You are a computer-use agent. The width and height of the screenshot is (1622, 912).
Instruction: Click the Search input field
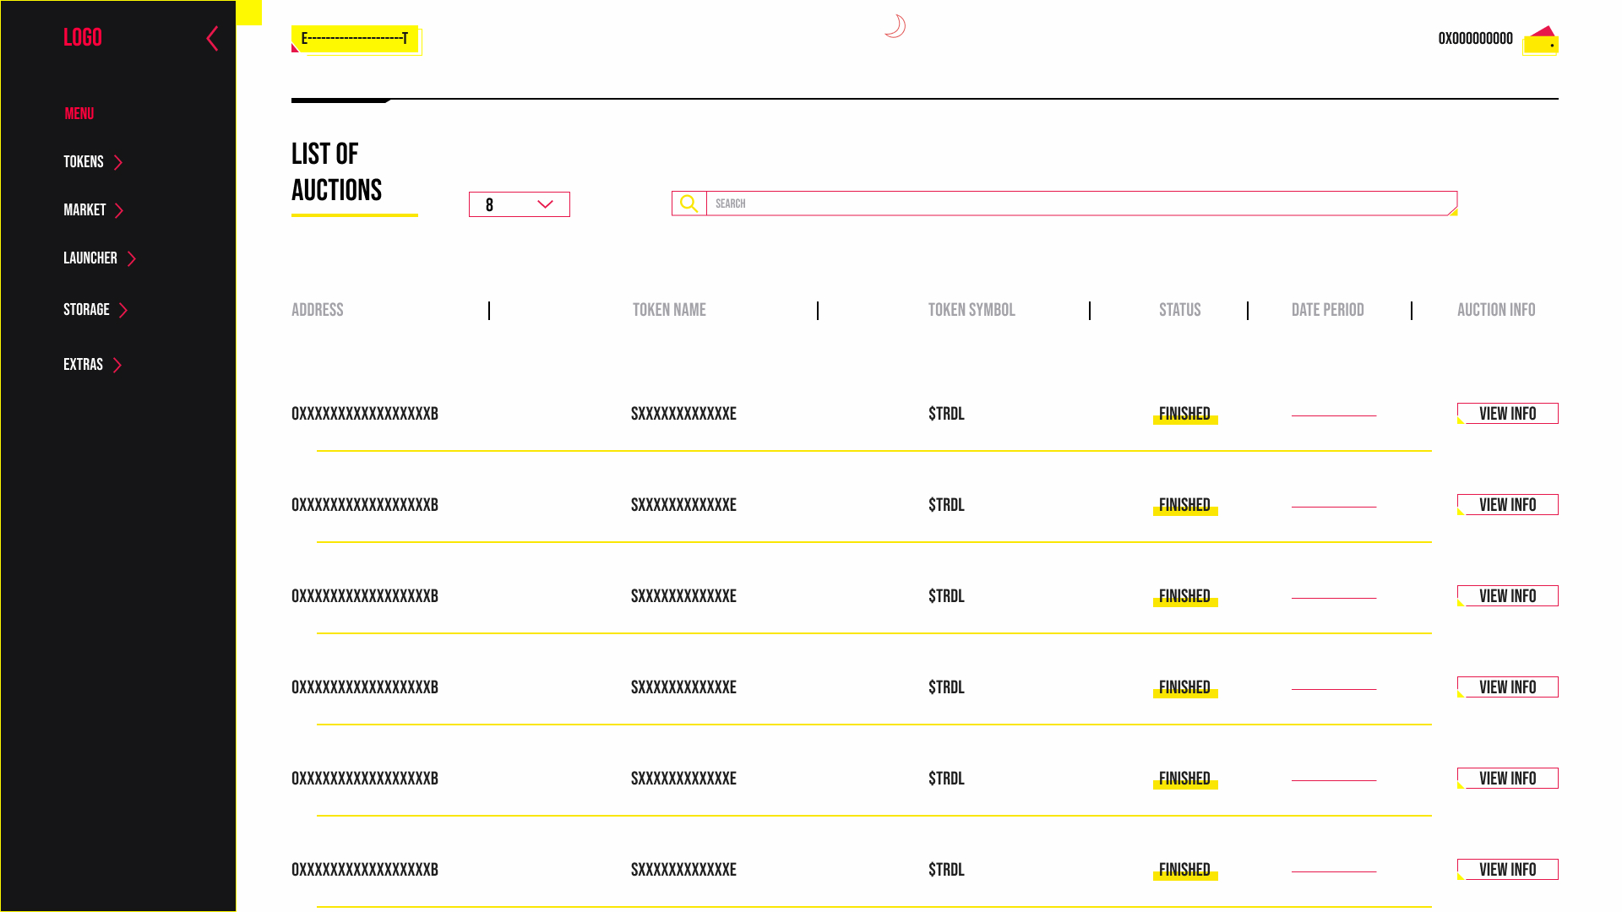tap(1080, 204)
